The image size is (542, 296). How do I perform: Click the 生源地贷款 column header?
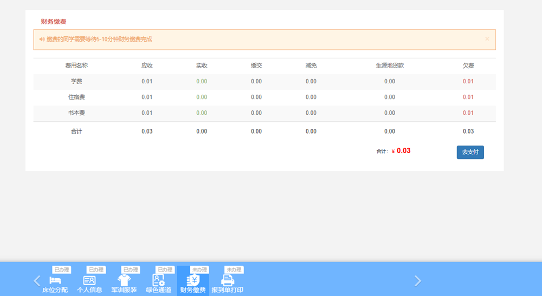point(389,65)
